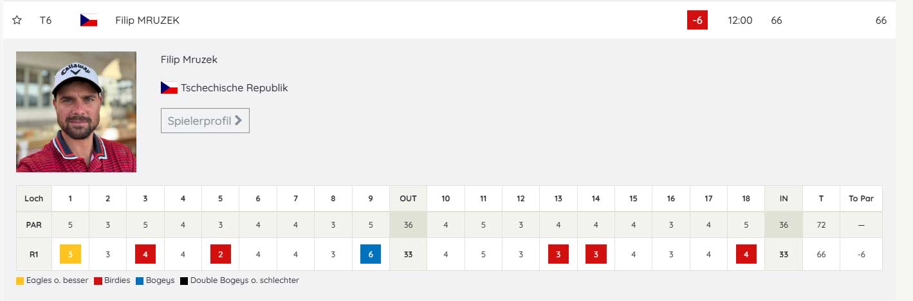Click Filip Mruzek's profile photo
Screen dimensions: 913x301
pyautogui.click(x=76, y=112)
